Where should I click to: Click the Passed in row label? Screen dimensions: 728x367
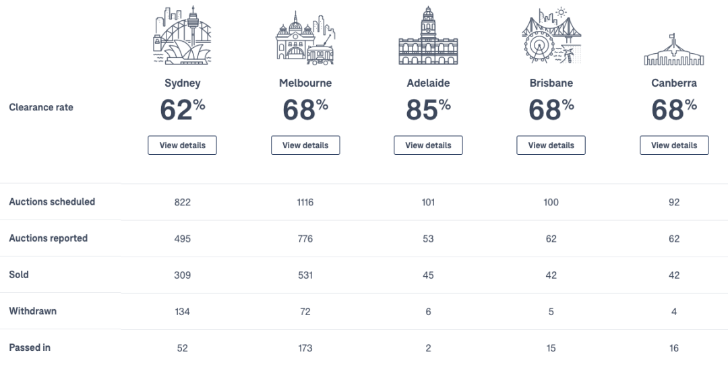pos(30,347)
